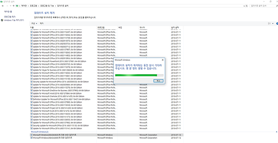
Task: Click icon of KB3115141 Office update
Action: click(x=32, y=128)
